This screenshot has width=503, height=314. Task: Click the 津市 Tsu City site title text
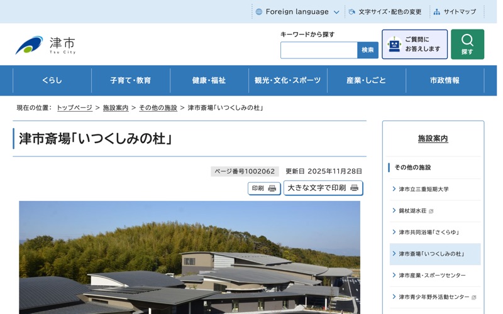[62, 45]
